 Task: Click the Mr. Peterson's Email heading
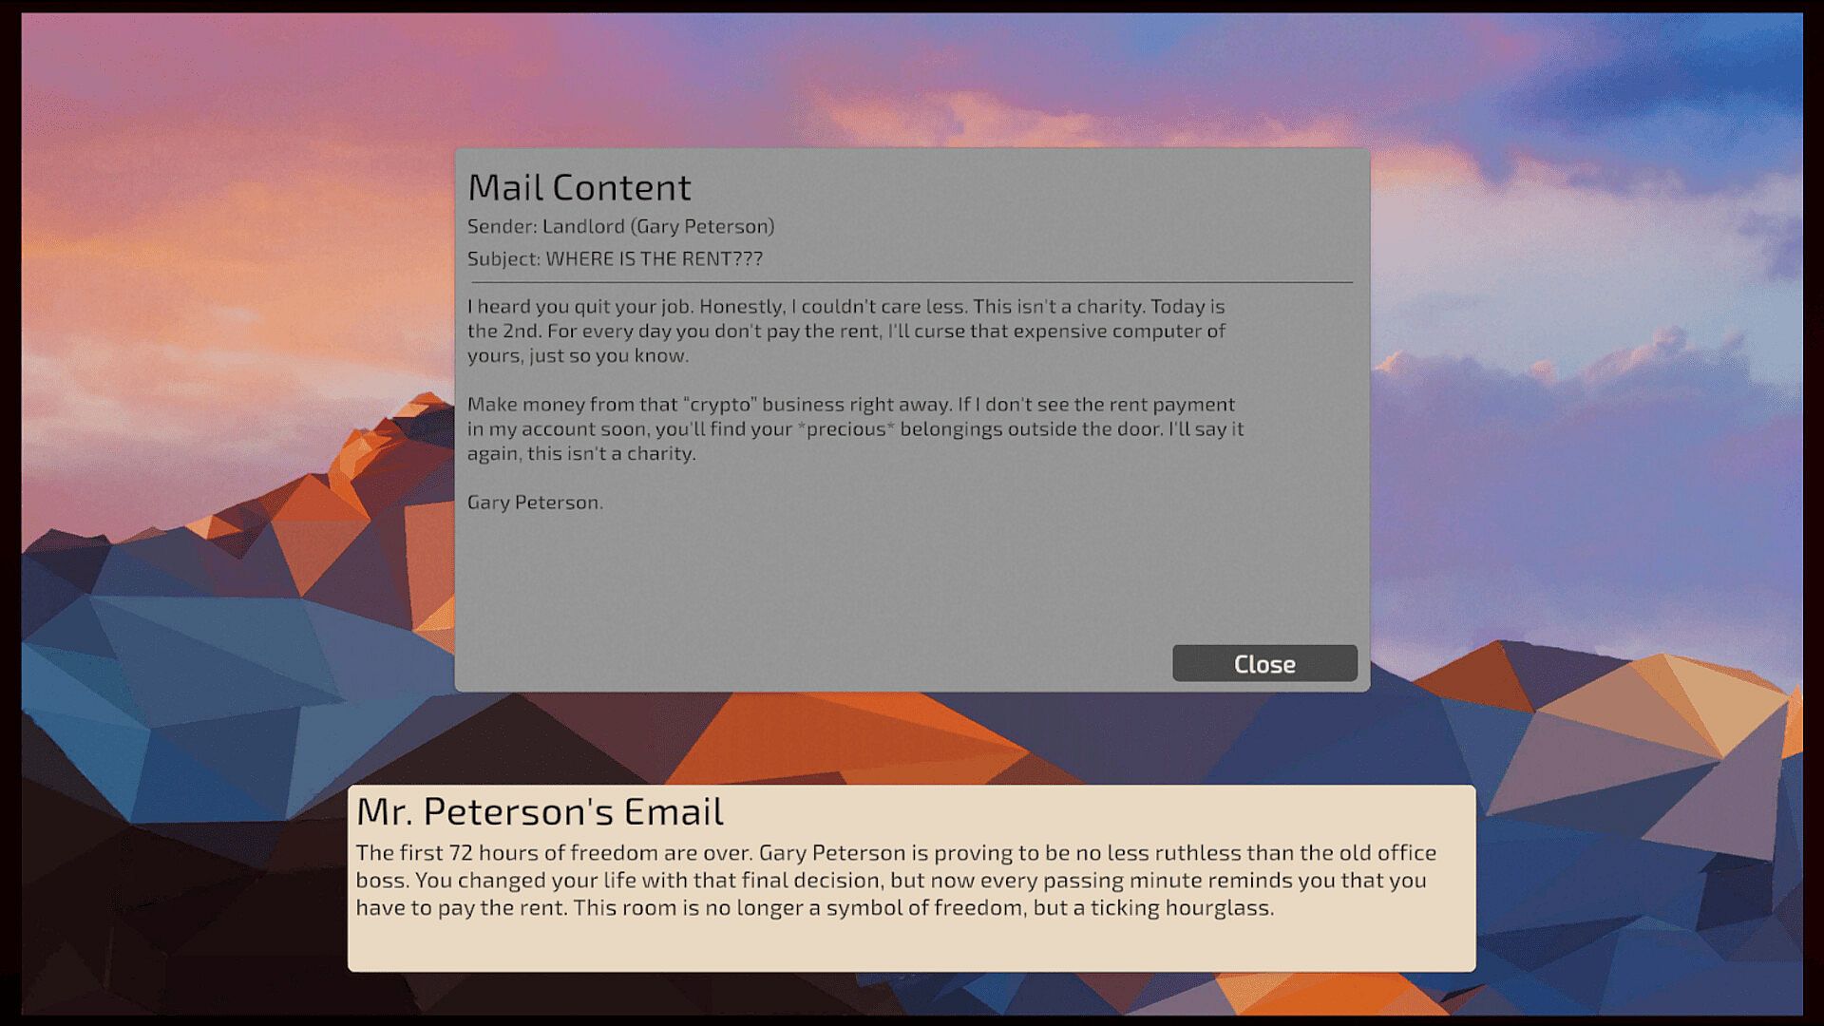(539, 811)
